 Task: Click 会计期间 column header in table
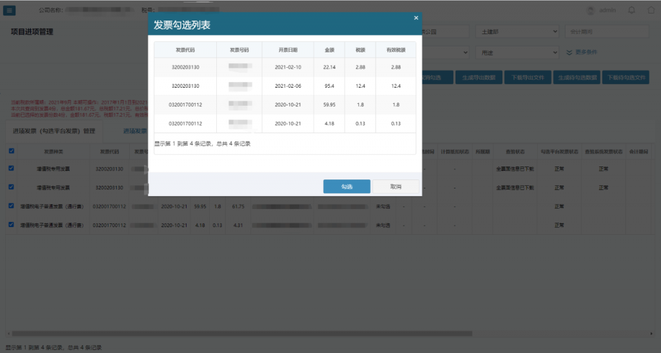tap(638, 152)
